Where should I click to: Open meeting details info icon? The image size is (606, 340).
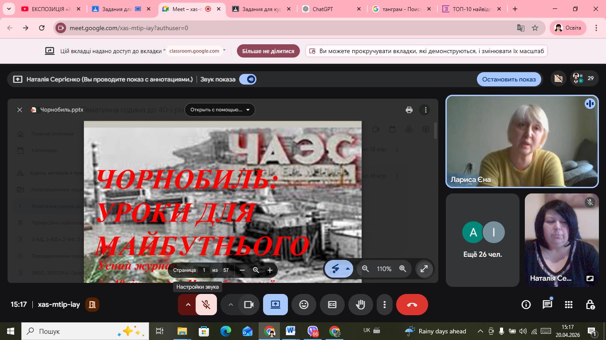(526, 305)
